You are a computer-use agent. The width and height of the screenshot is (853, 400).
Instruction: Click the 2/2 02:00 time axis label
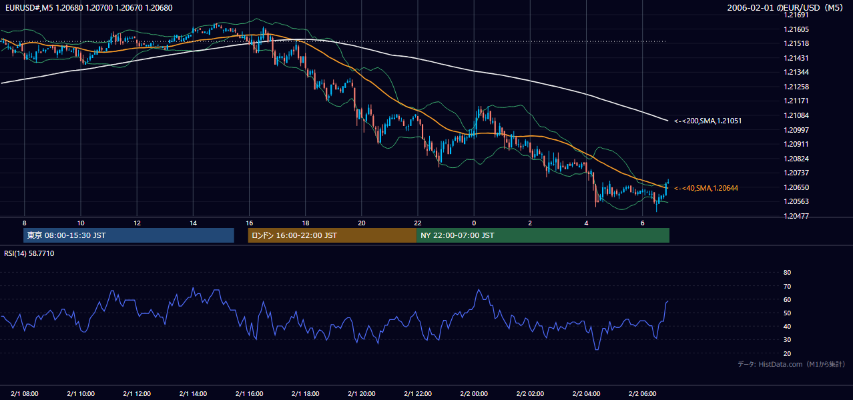coord(530,393)
